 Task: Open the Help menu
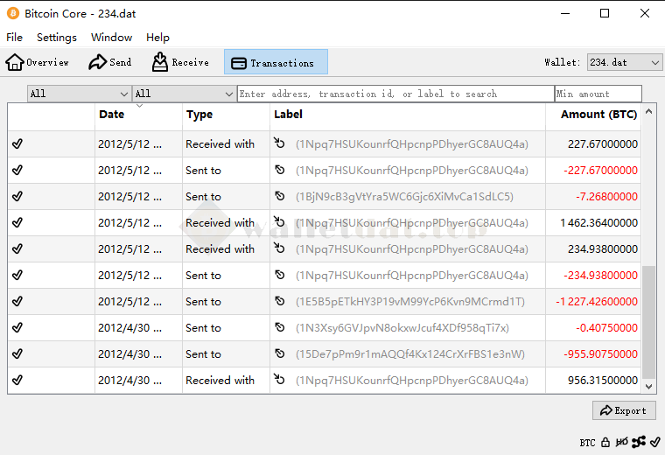click(157, 38)
